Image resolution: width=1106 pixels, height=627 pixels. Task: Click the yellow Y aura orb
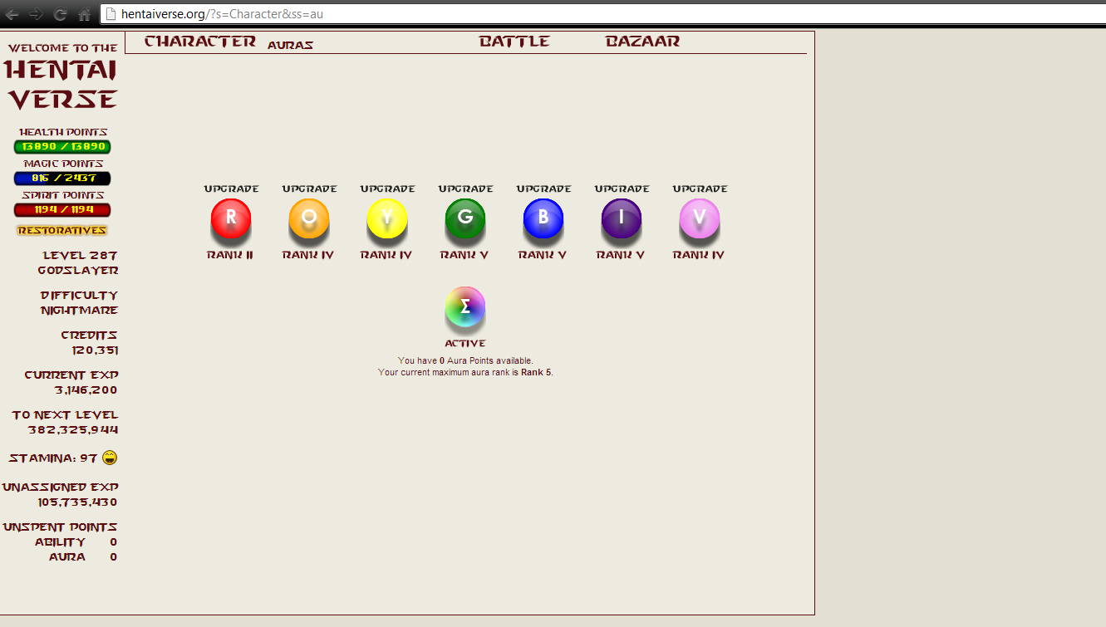point(387,219)
